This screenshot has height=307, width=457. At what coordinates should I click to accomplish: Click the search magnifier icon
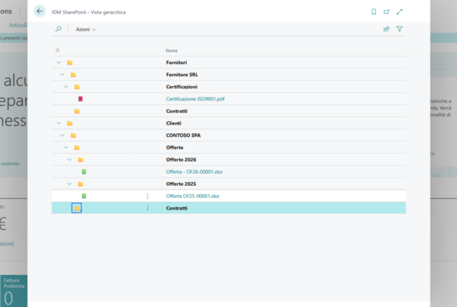click(x=59, y=29)
